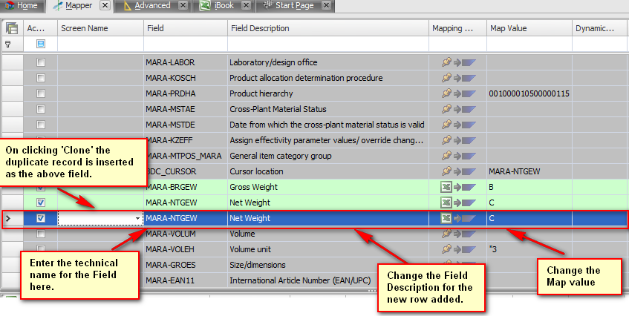Close the Start Page tab
Viewport: 629px width, 316px height.
(x=325, y=6)
